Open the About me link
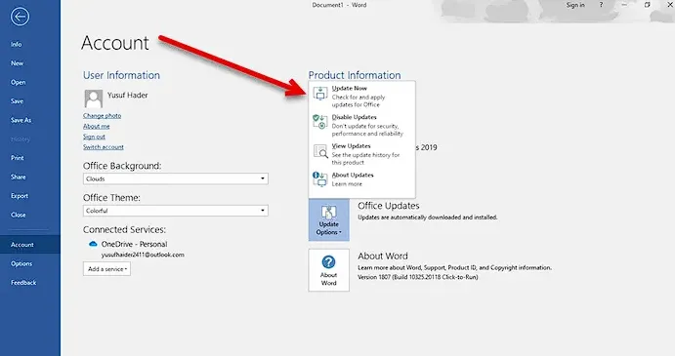 (97, 126)
